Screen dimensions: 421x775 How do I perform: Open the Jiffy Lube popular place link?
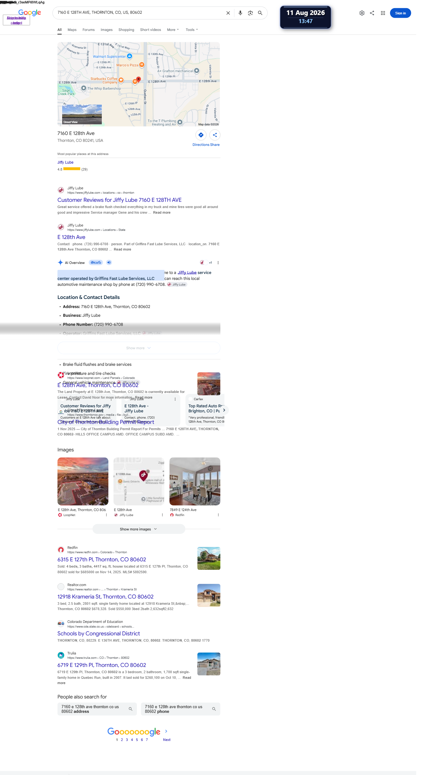click(x=65, y=162)
